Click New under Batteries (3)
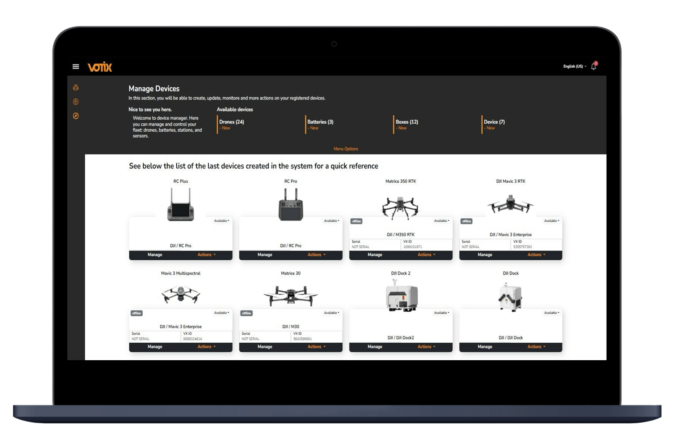Image resolution: width=673 pixels, height=448 pixels. coord(313,128)
